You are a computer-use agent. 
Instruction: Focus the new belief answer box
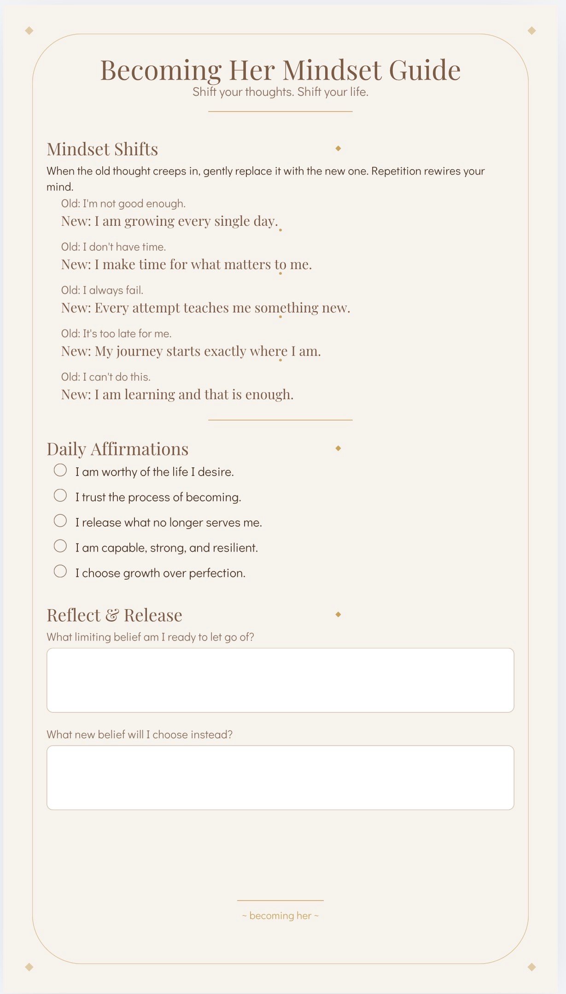click(280, 777)
